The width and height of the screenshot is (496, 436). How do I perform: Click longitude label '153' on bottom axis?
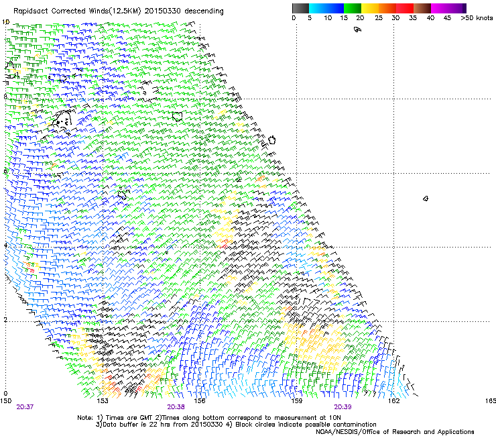(x=103, y=401)
